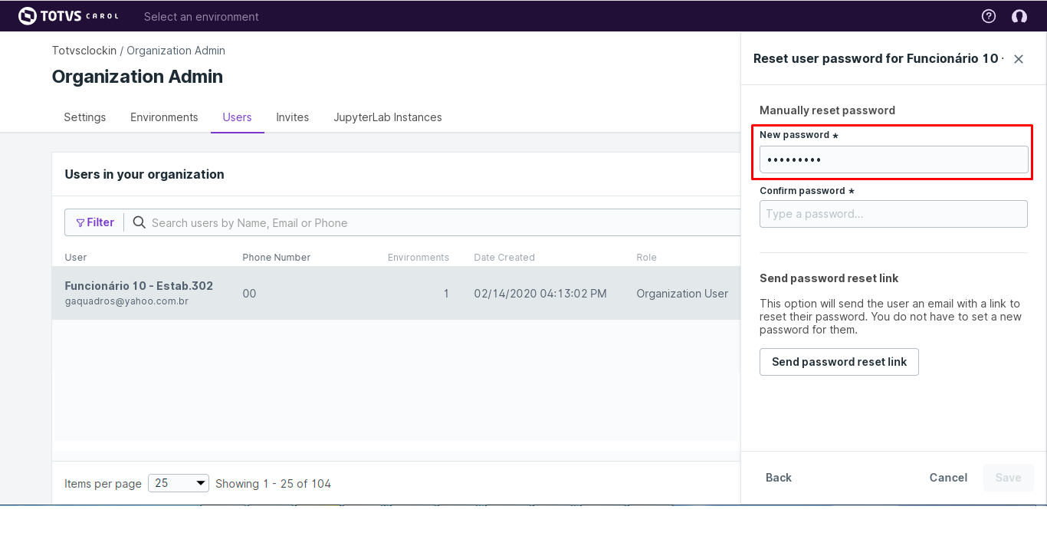Cancel the password reset
1047x536 pixels.
point(948,478)
